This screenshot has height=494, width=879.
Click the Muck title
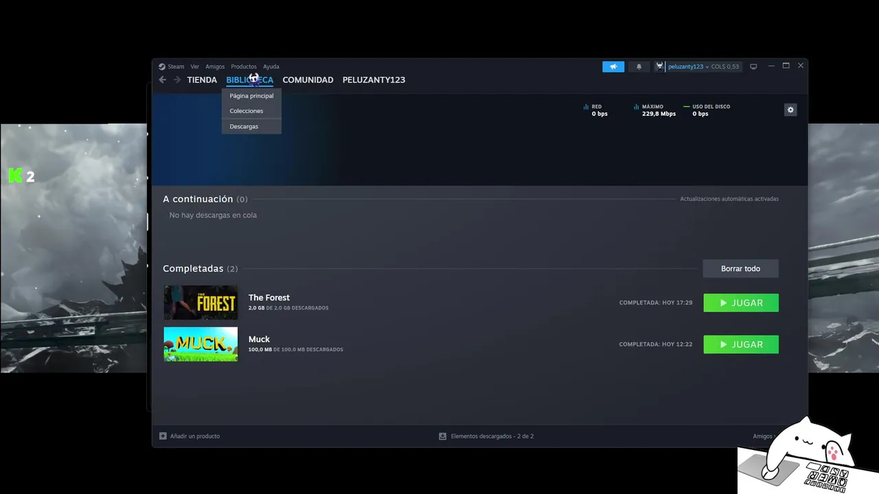pyautogui.click(x=259, y=340)
